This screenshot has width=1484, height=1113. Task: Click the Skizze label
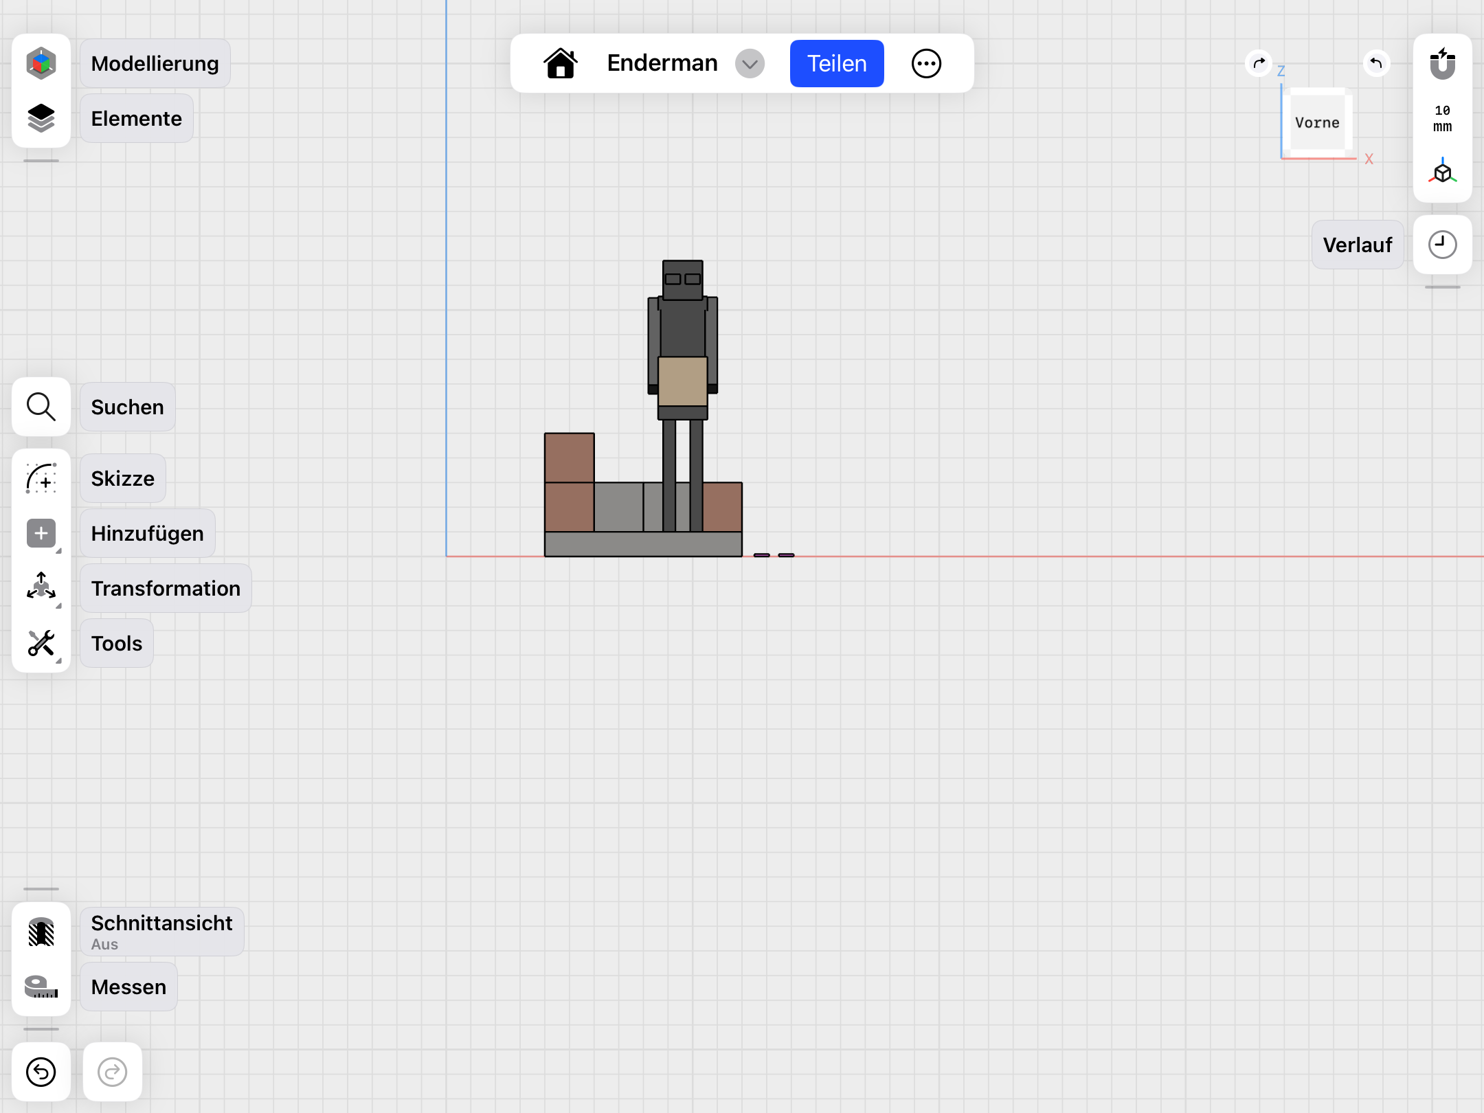[123, 478]
